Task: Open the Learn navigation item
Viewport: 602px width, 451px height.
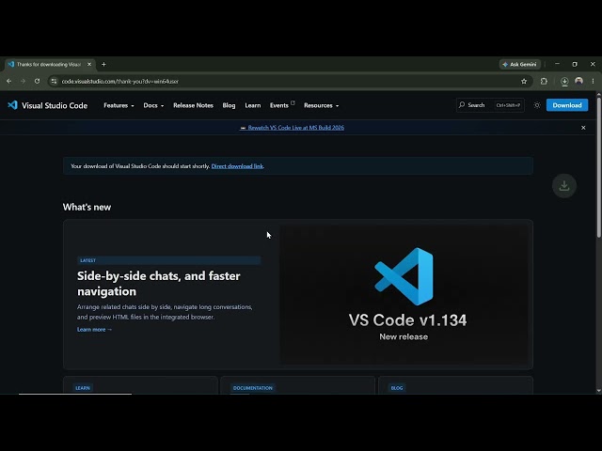Action: (x=253, y=105)
